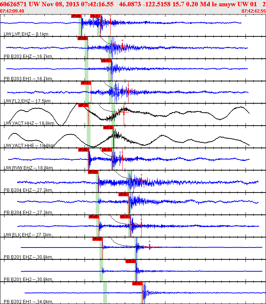Click the 'PB B203 EHZ -- 16.7km' station label

pos(28,56)
